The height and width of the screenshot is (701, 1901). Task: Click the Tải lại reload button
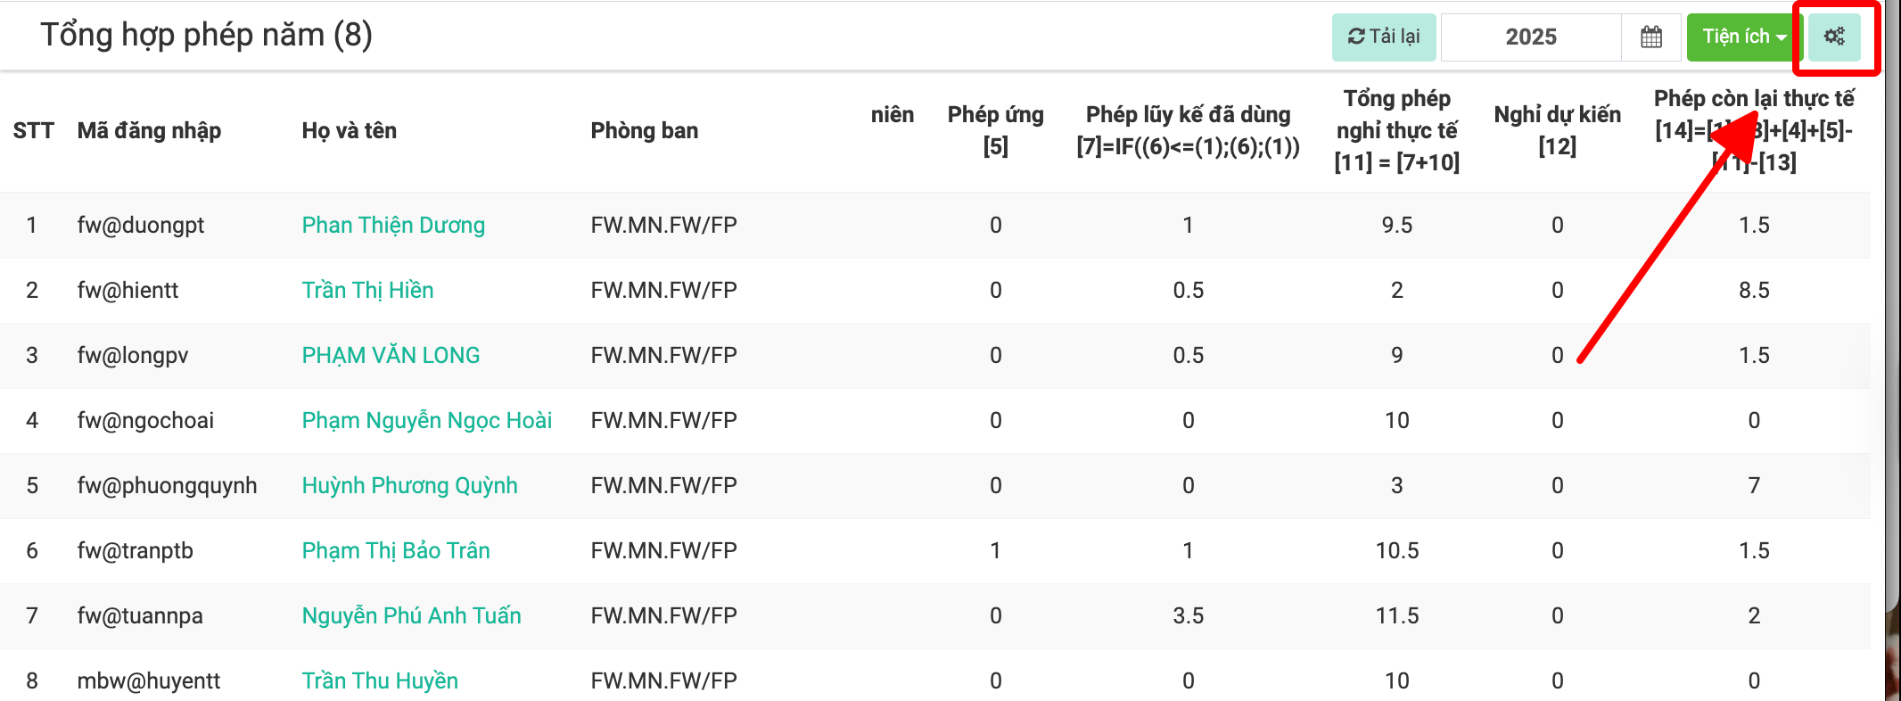coord(1384,37)
